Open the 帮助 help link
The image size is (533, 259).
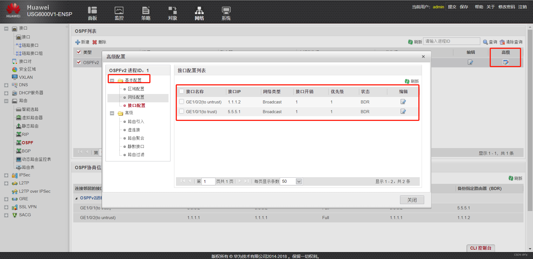(x=479, y=7)
